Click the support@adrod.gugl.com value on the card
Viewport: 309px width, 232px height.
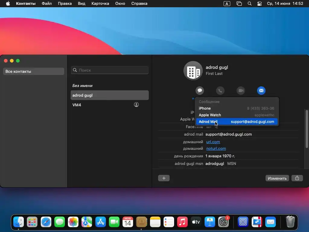pyautogui.click(x=229, y=134)
